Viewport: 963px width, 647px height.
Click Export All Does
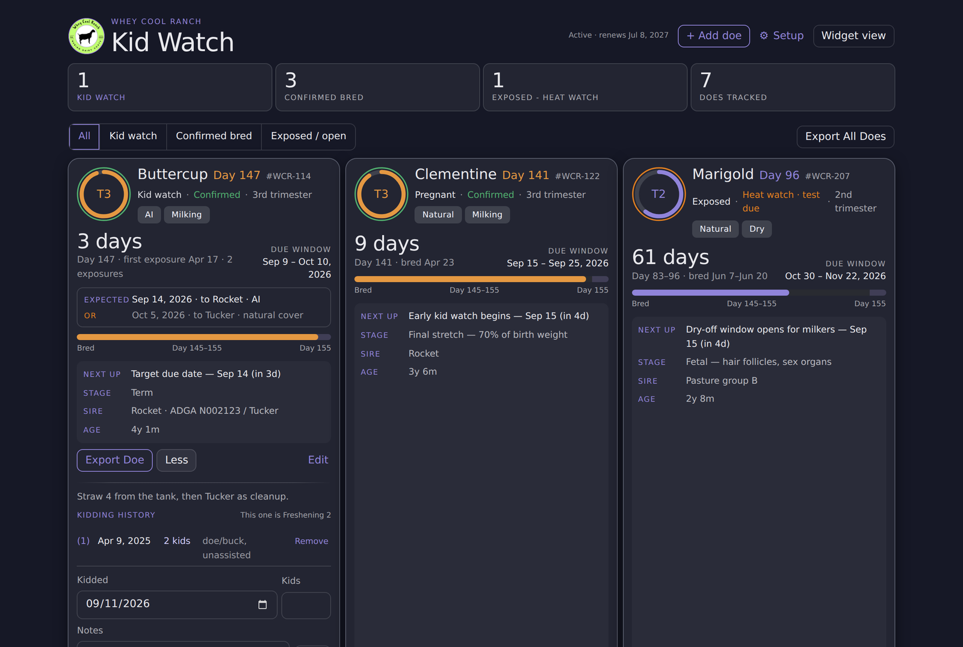pyautogui.click(x=845, y=137)
